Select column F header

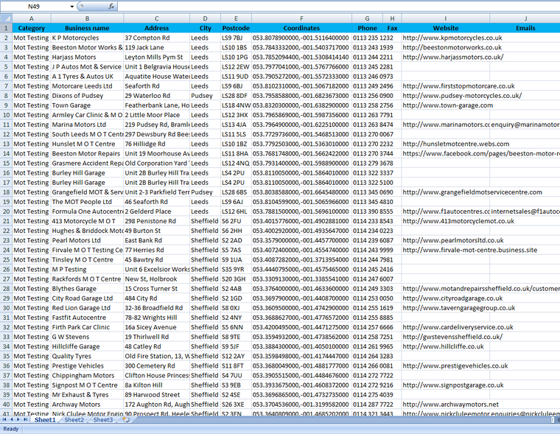pos(301,18)
